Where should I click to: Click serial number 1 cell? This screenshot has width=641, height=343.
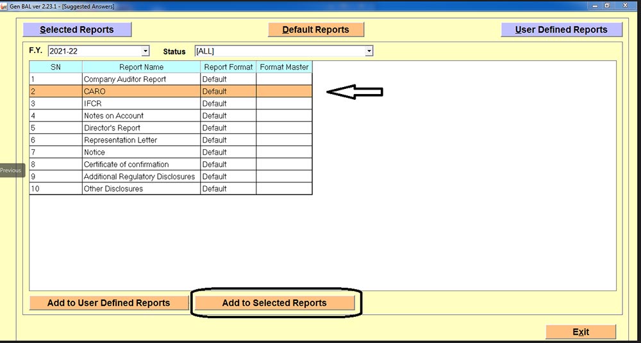click(56, 79)
